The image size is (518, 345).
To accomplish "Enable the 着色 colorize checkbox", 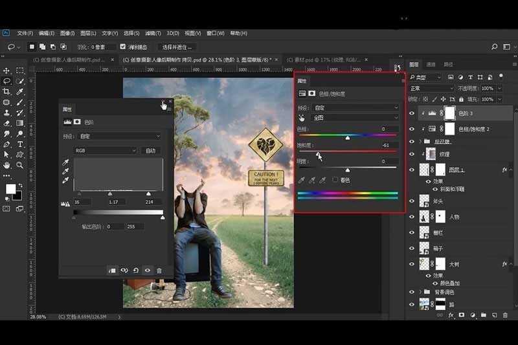I will 335,180.
